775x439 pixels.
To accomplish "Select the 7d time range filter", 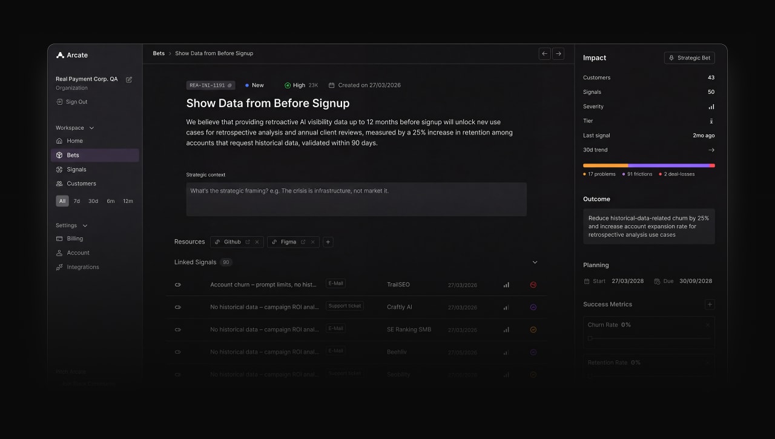I will (x=77, y=201).
